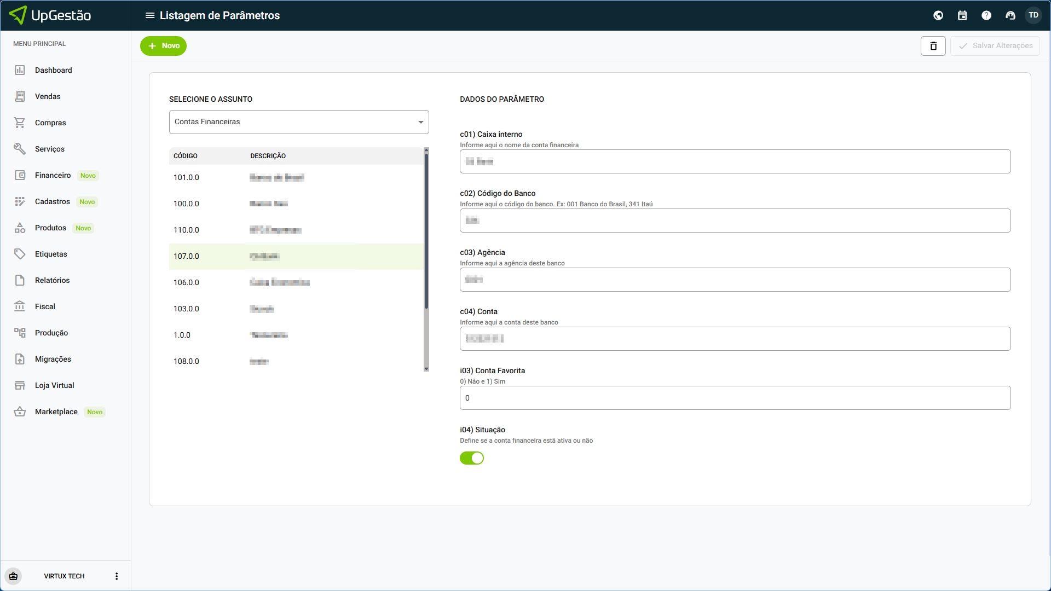Go to the Marketplace menu item
The width and height of the screenshot is (1051, 591).
point(56,412)
